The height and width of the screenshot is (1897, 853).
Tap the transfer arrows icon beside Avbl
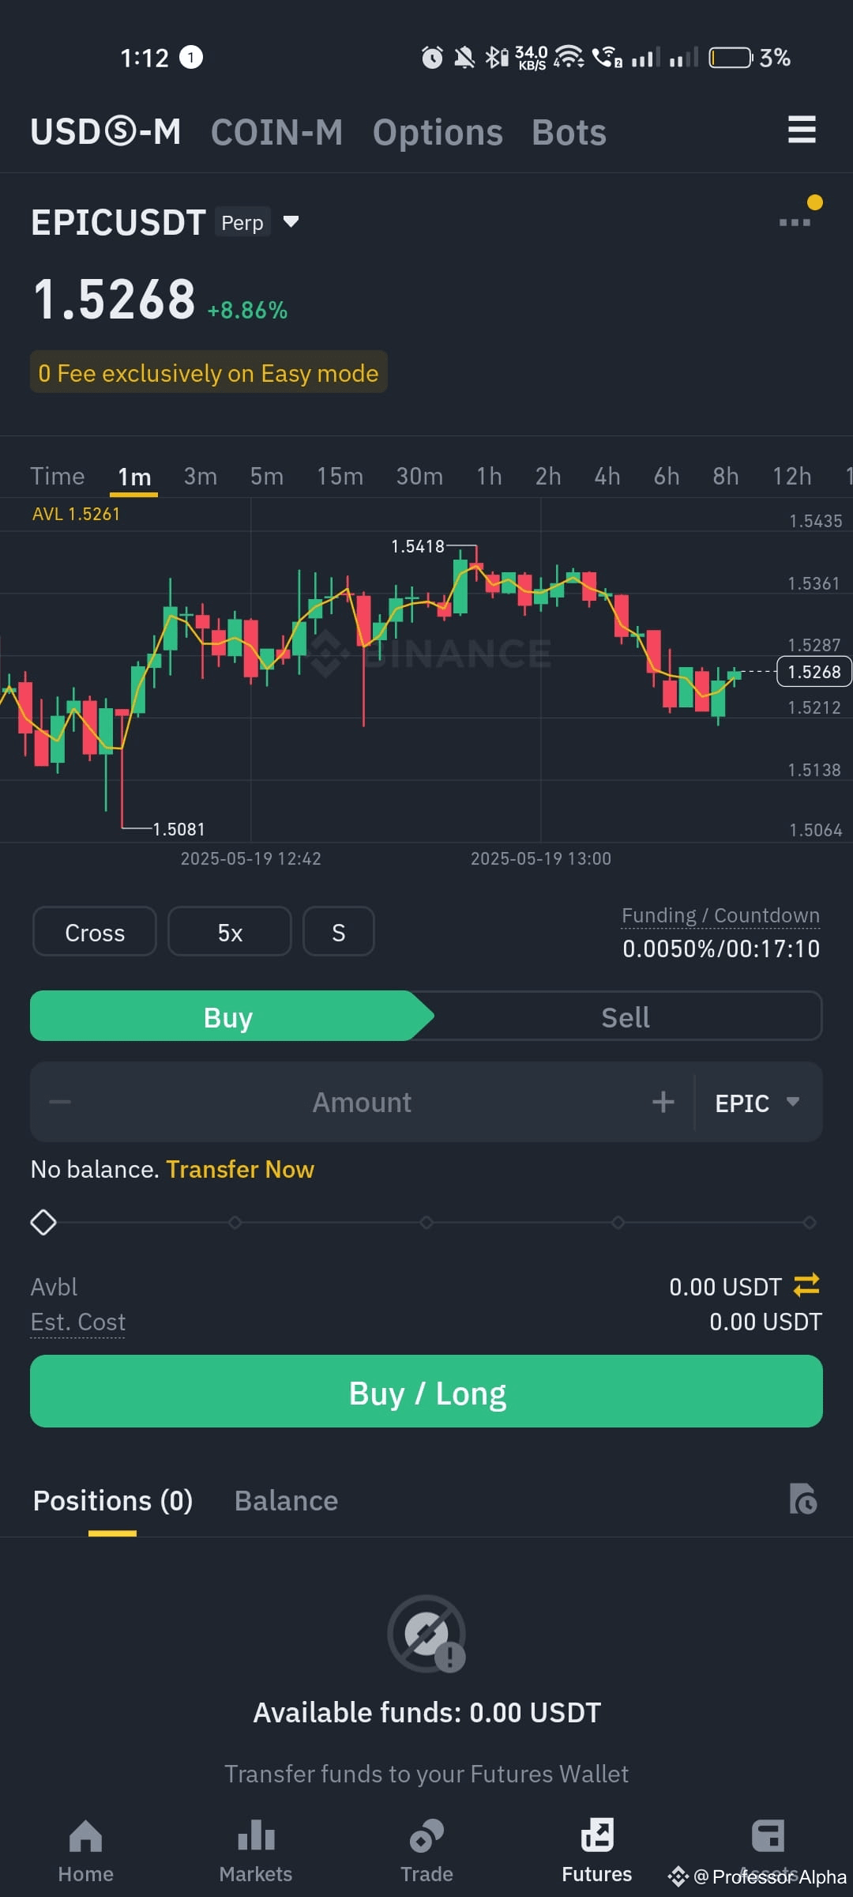(806, 1285)
